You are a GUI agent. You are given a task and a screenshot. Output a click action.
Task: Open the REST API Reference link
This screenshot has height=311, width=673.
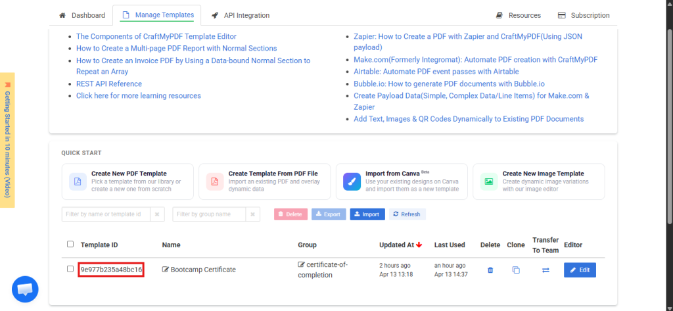click(109, 84)
